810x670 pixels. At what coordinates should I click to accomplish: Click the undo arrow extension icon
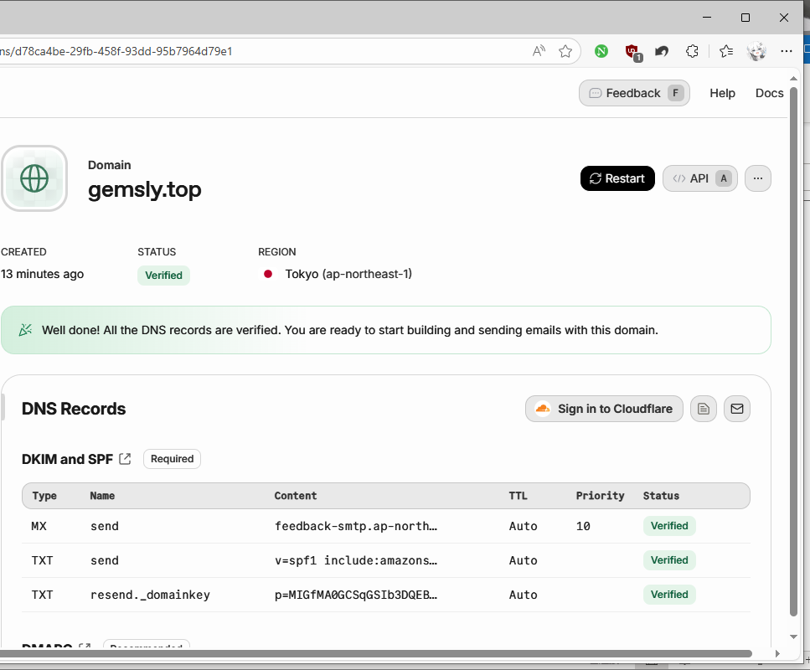pos(662,51)
